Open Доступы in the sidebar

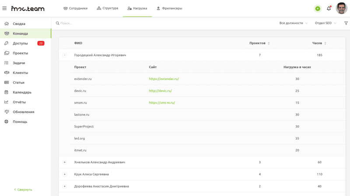pos(25,43)
